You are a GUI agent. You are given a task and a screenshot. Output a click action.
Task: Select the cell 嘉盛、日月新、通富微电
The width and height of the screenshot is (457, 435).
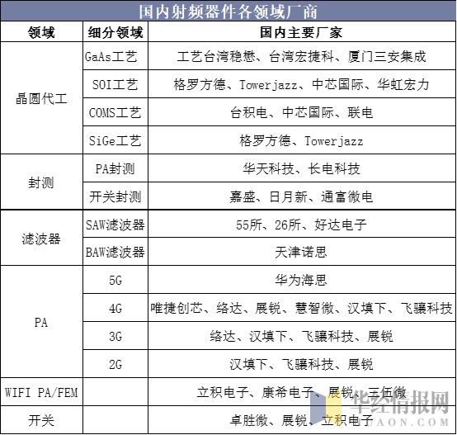(x=302, y=196)
